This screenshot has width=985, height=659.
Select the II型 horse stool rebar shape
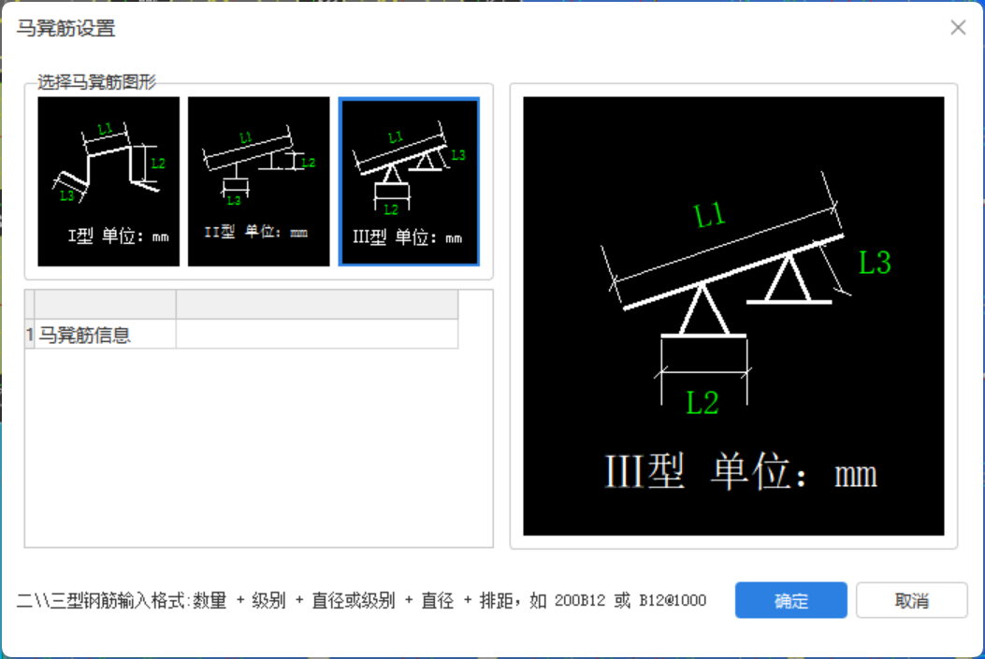click(x=259, y=181)
